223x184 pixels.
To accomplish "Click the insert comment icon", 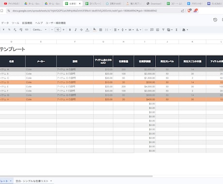I will 152,30.
